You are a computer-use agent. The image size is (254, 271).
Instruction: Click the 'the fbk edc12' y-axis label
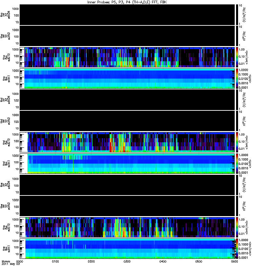6,227
